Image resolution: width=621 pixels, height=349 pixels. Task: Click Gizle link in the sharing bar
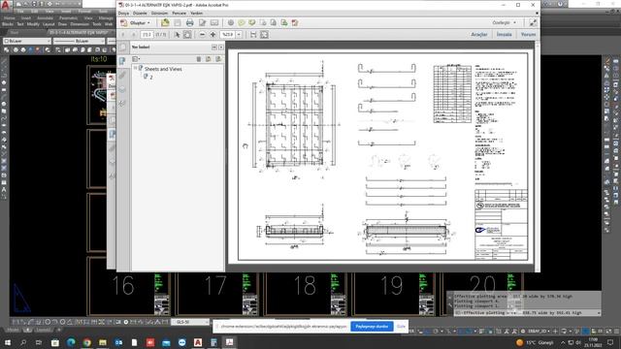(401, 327)
